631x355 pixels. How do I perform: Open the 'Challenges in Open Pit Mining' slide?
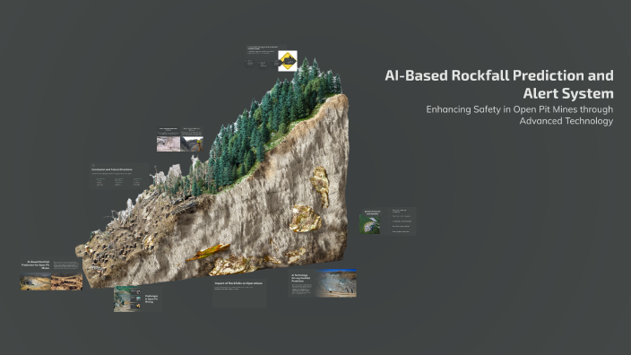(x=138, y=299)
